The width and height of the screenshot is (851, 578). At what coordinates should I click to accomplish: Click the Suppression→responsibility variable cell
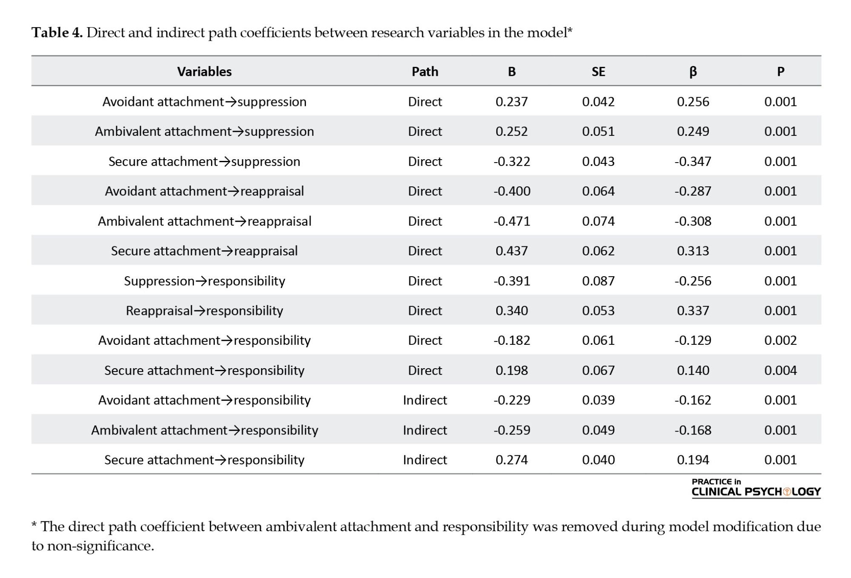pos(204,281)
